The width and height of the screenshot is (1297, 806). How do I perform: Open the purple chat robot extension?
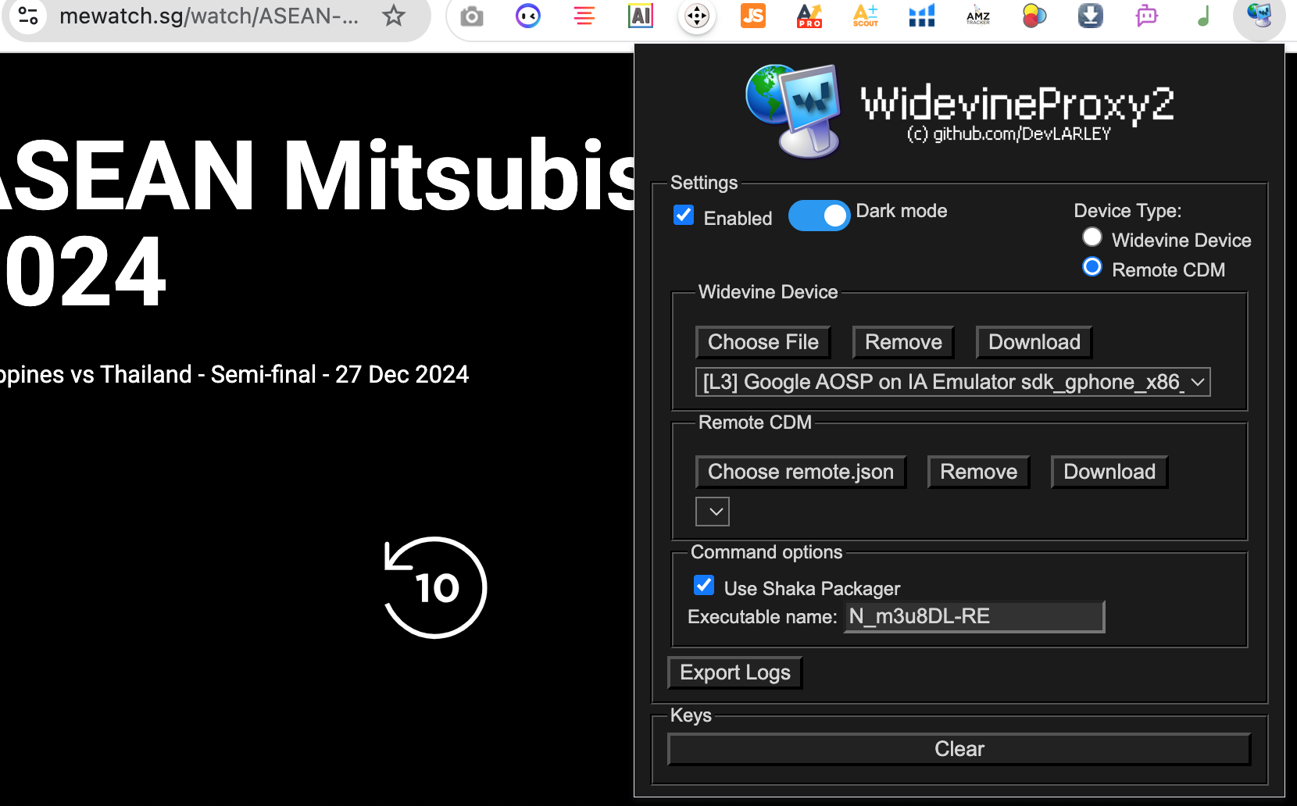click(x=1147, y=16)
